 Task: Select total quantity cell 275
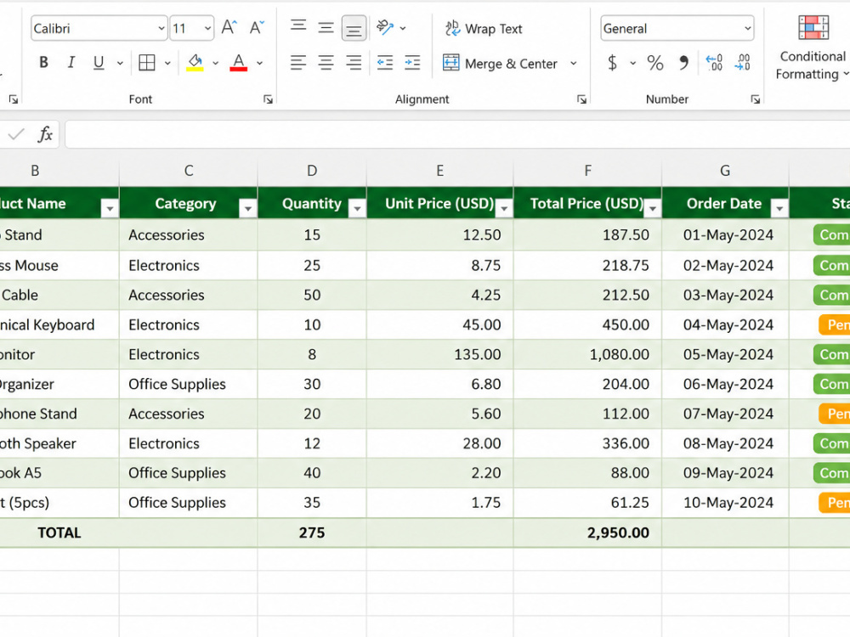tap(312, 533)
